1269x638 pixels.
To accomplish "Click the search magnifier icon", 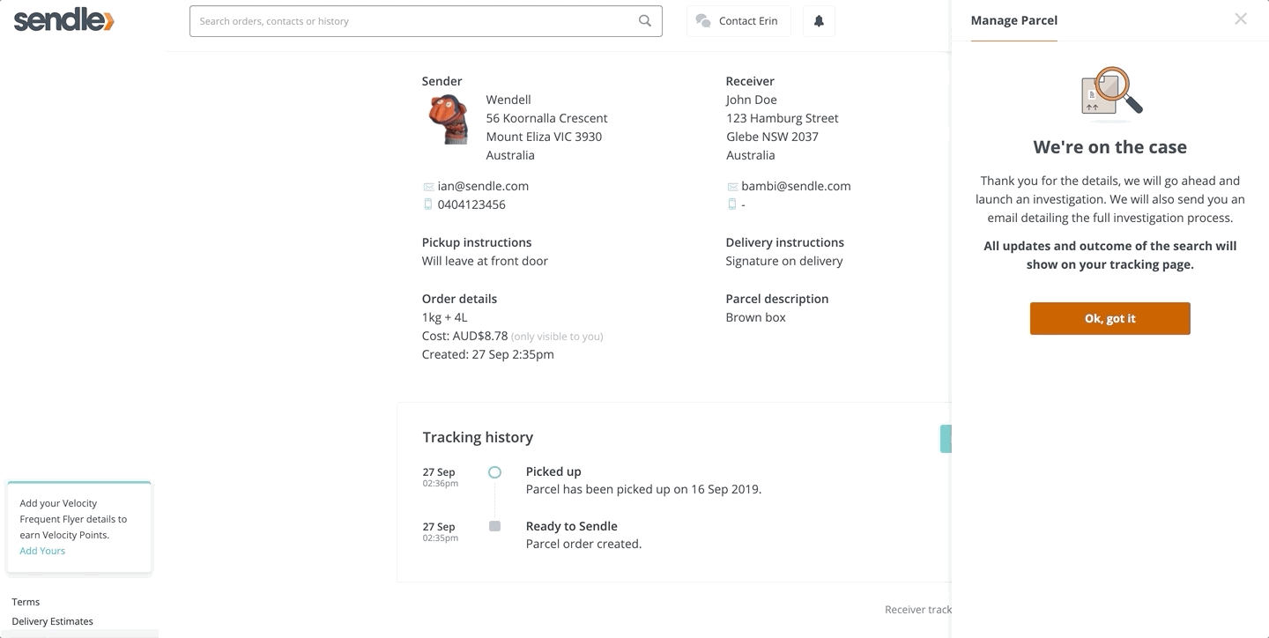I will point(645,21).
